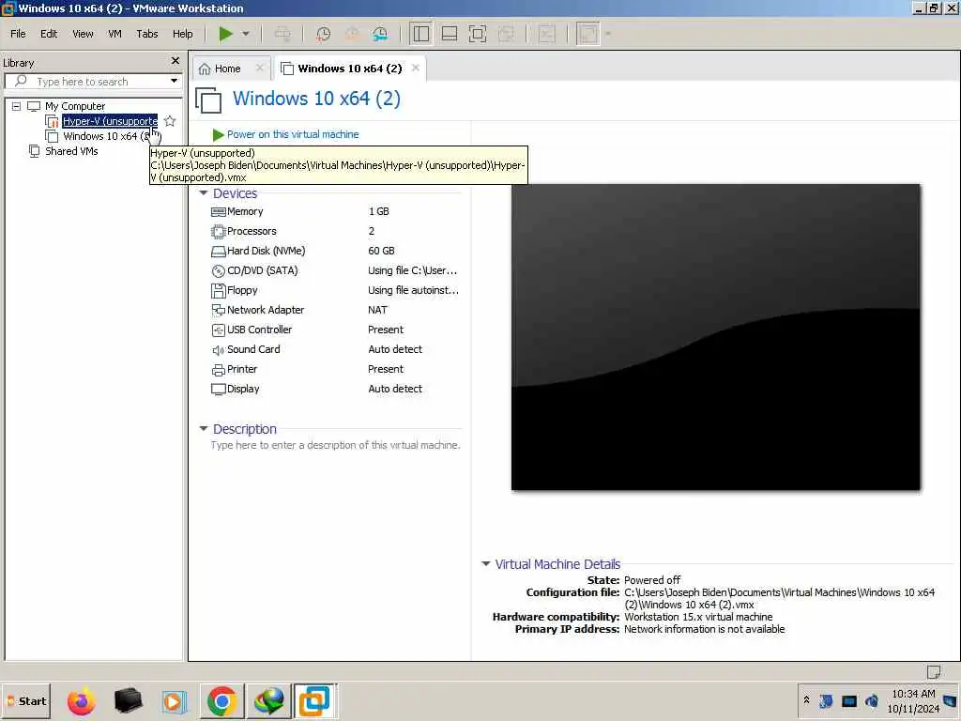
Task: Open the power options dropdown arrow
Action: click(246, 34)
